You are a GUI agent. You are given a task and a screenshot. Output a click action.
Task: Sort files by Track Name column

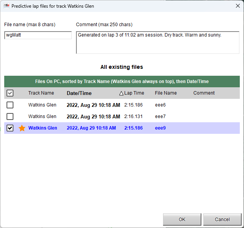click(x=41, y=93)
